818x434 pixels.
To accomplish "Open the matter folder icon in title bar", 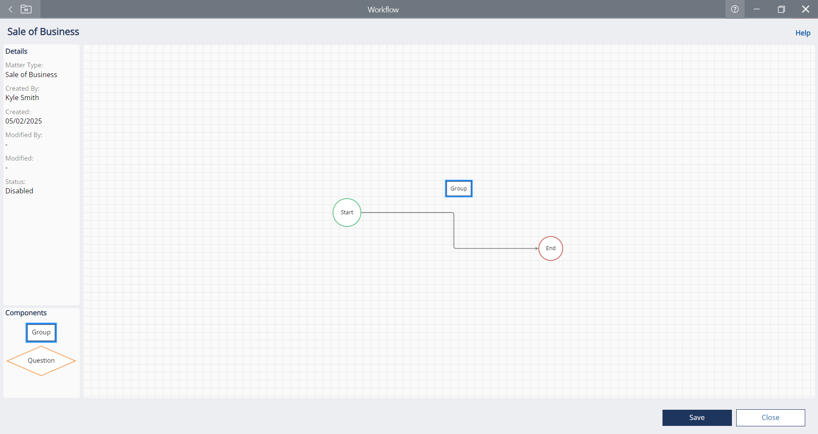I will coord(26,9).
